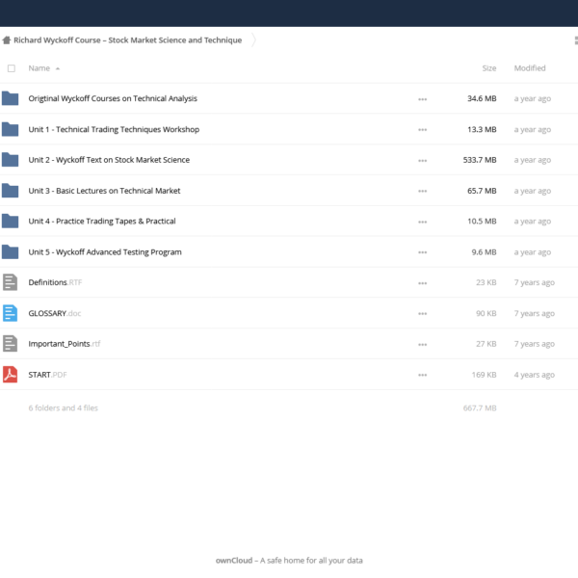Open more actions for Origtinal Wyckoff Courses row
The width and height of the screenshot is (578, 578).
423,99
